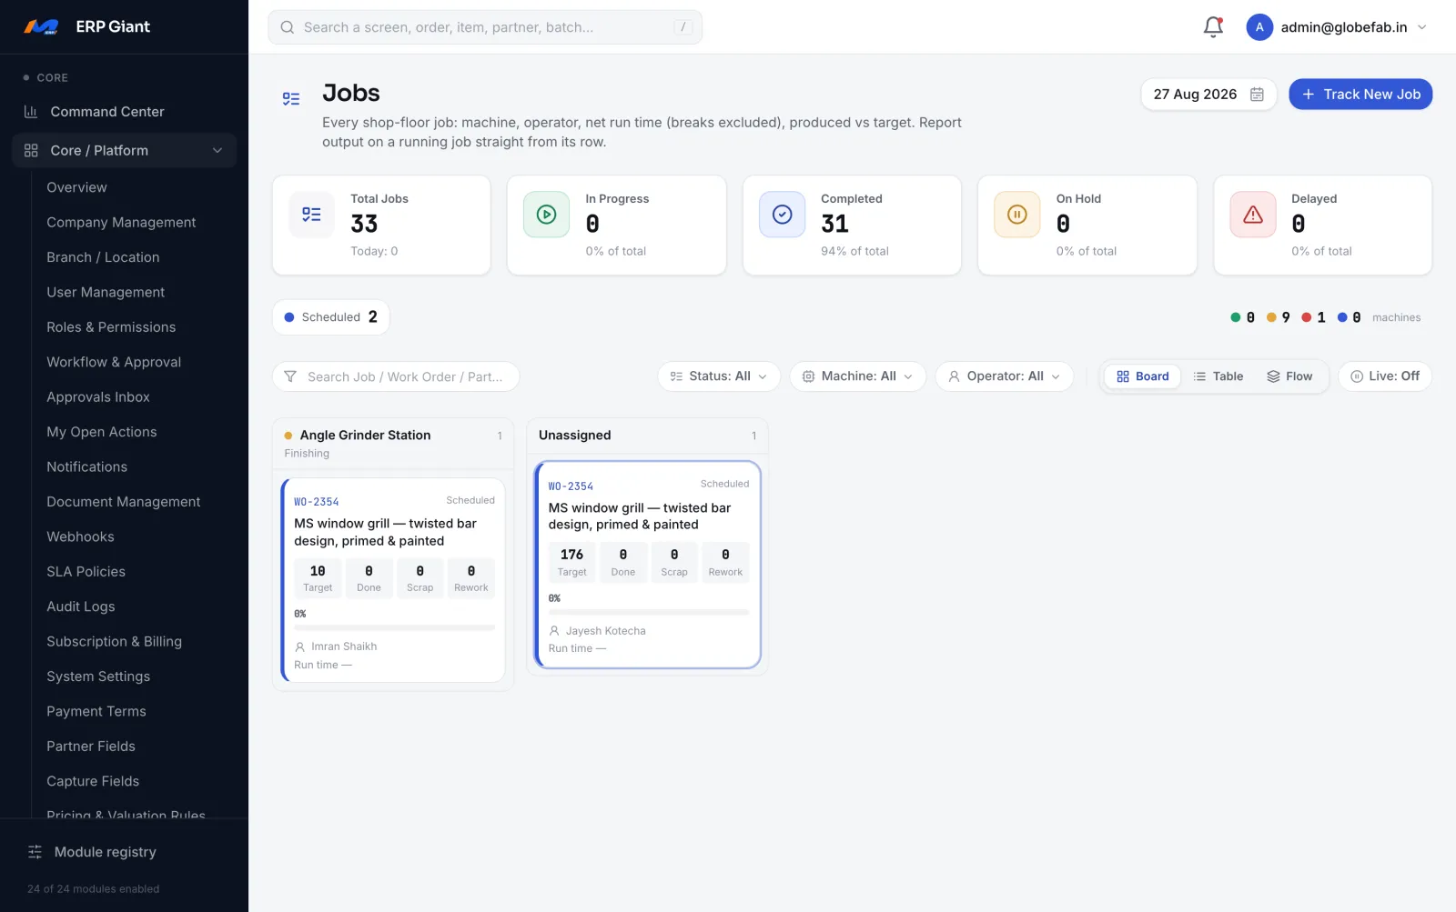The width and height of the screenshot is (1456, 912).
Task: Open the Operator: All dropdown
Action: point(1005,376)
